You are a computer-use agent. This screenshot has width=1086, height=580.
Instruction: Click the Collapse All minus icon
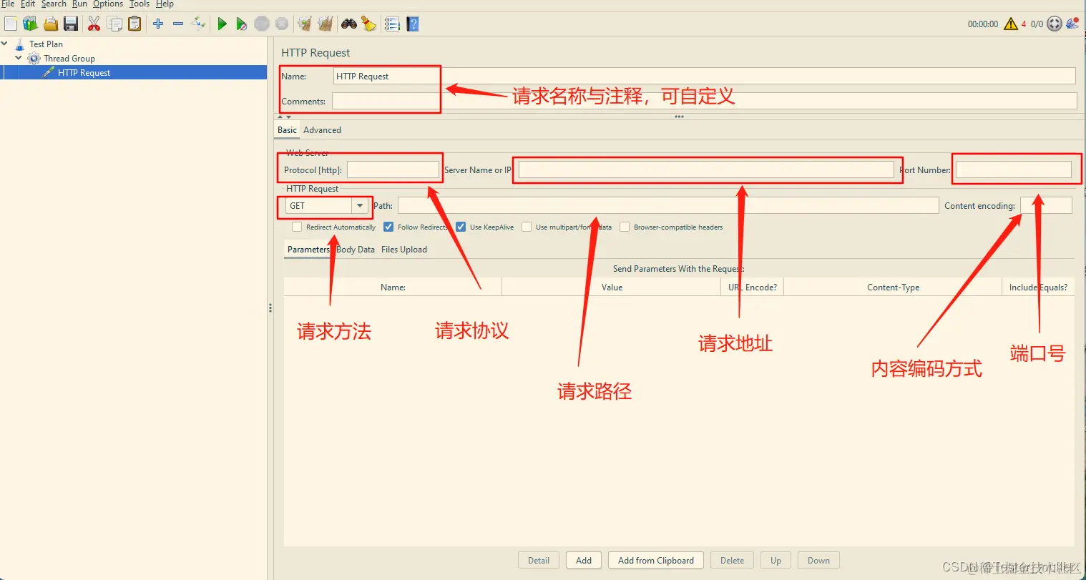pyautogui.click(x=178, y=24)
